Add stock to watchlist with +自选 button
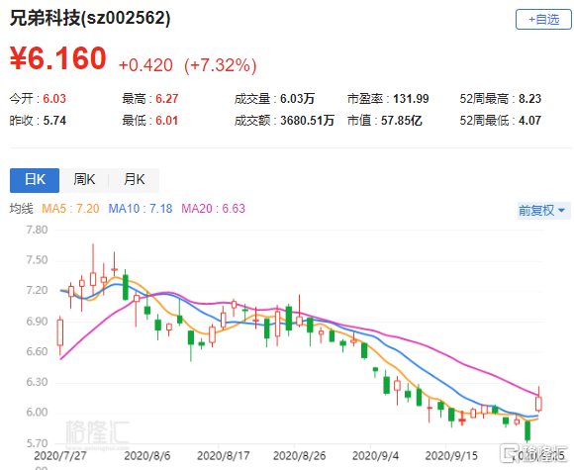Image resolution: width=574 pixels, height=470 pixels. [543, 20]
